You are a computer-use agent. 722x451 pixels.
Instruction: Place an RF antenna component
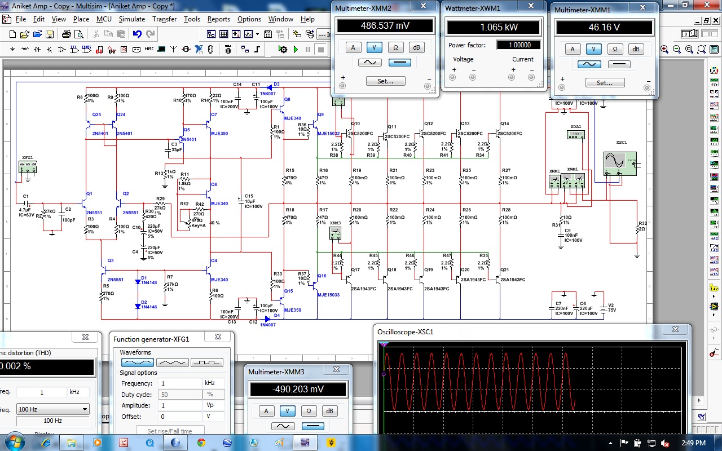(174, 49)
